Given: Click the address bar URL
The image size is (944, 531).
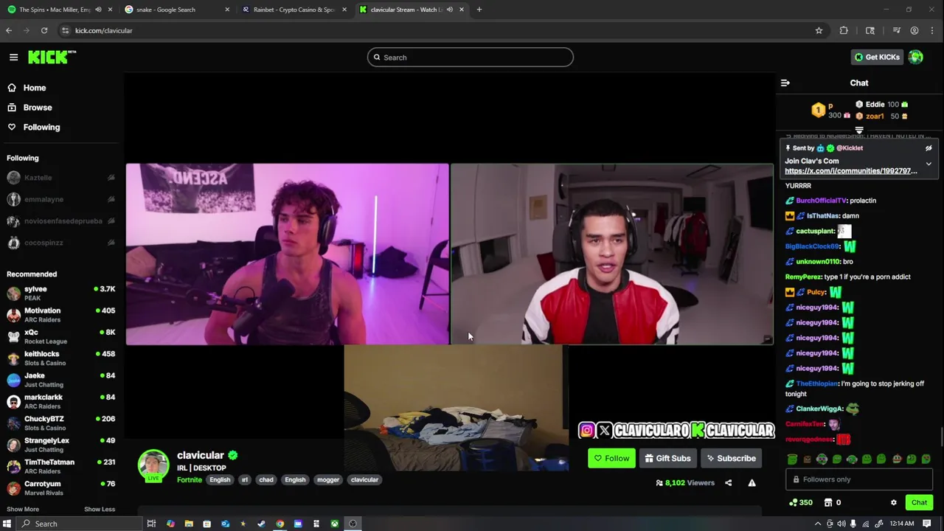Looking at the screenshot, I should pos(103,30).
